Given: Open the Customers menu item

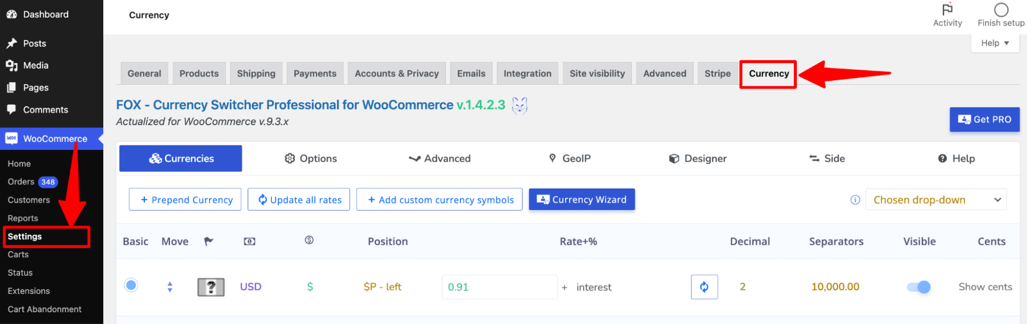Looking at the screenshot, I should [29, 200].
